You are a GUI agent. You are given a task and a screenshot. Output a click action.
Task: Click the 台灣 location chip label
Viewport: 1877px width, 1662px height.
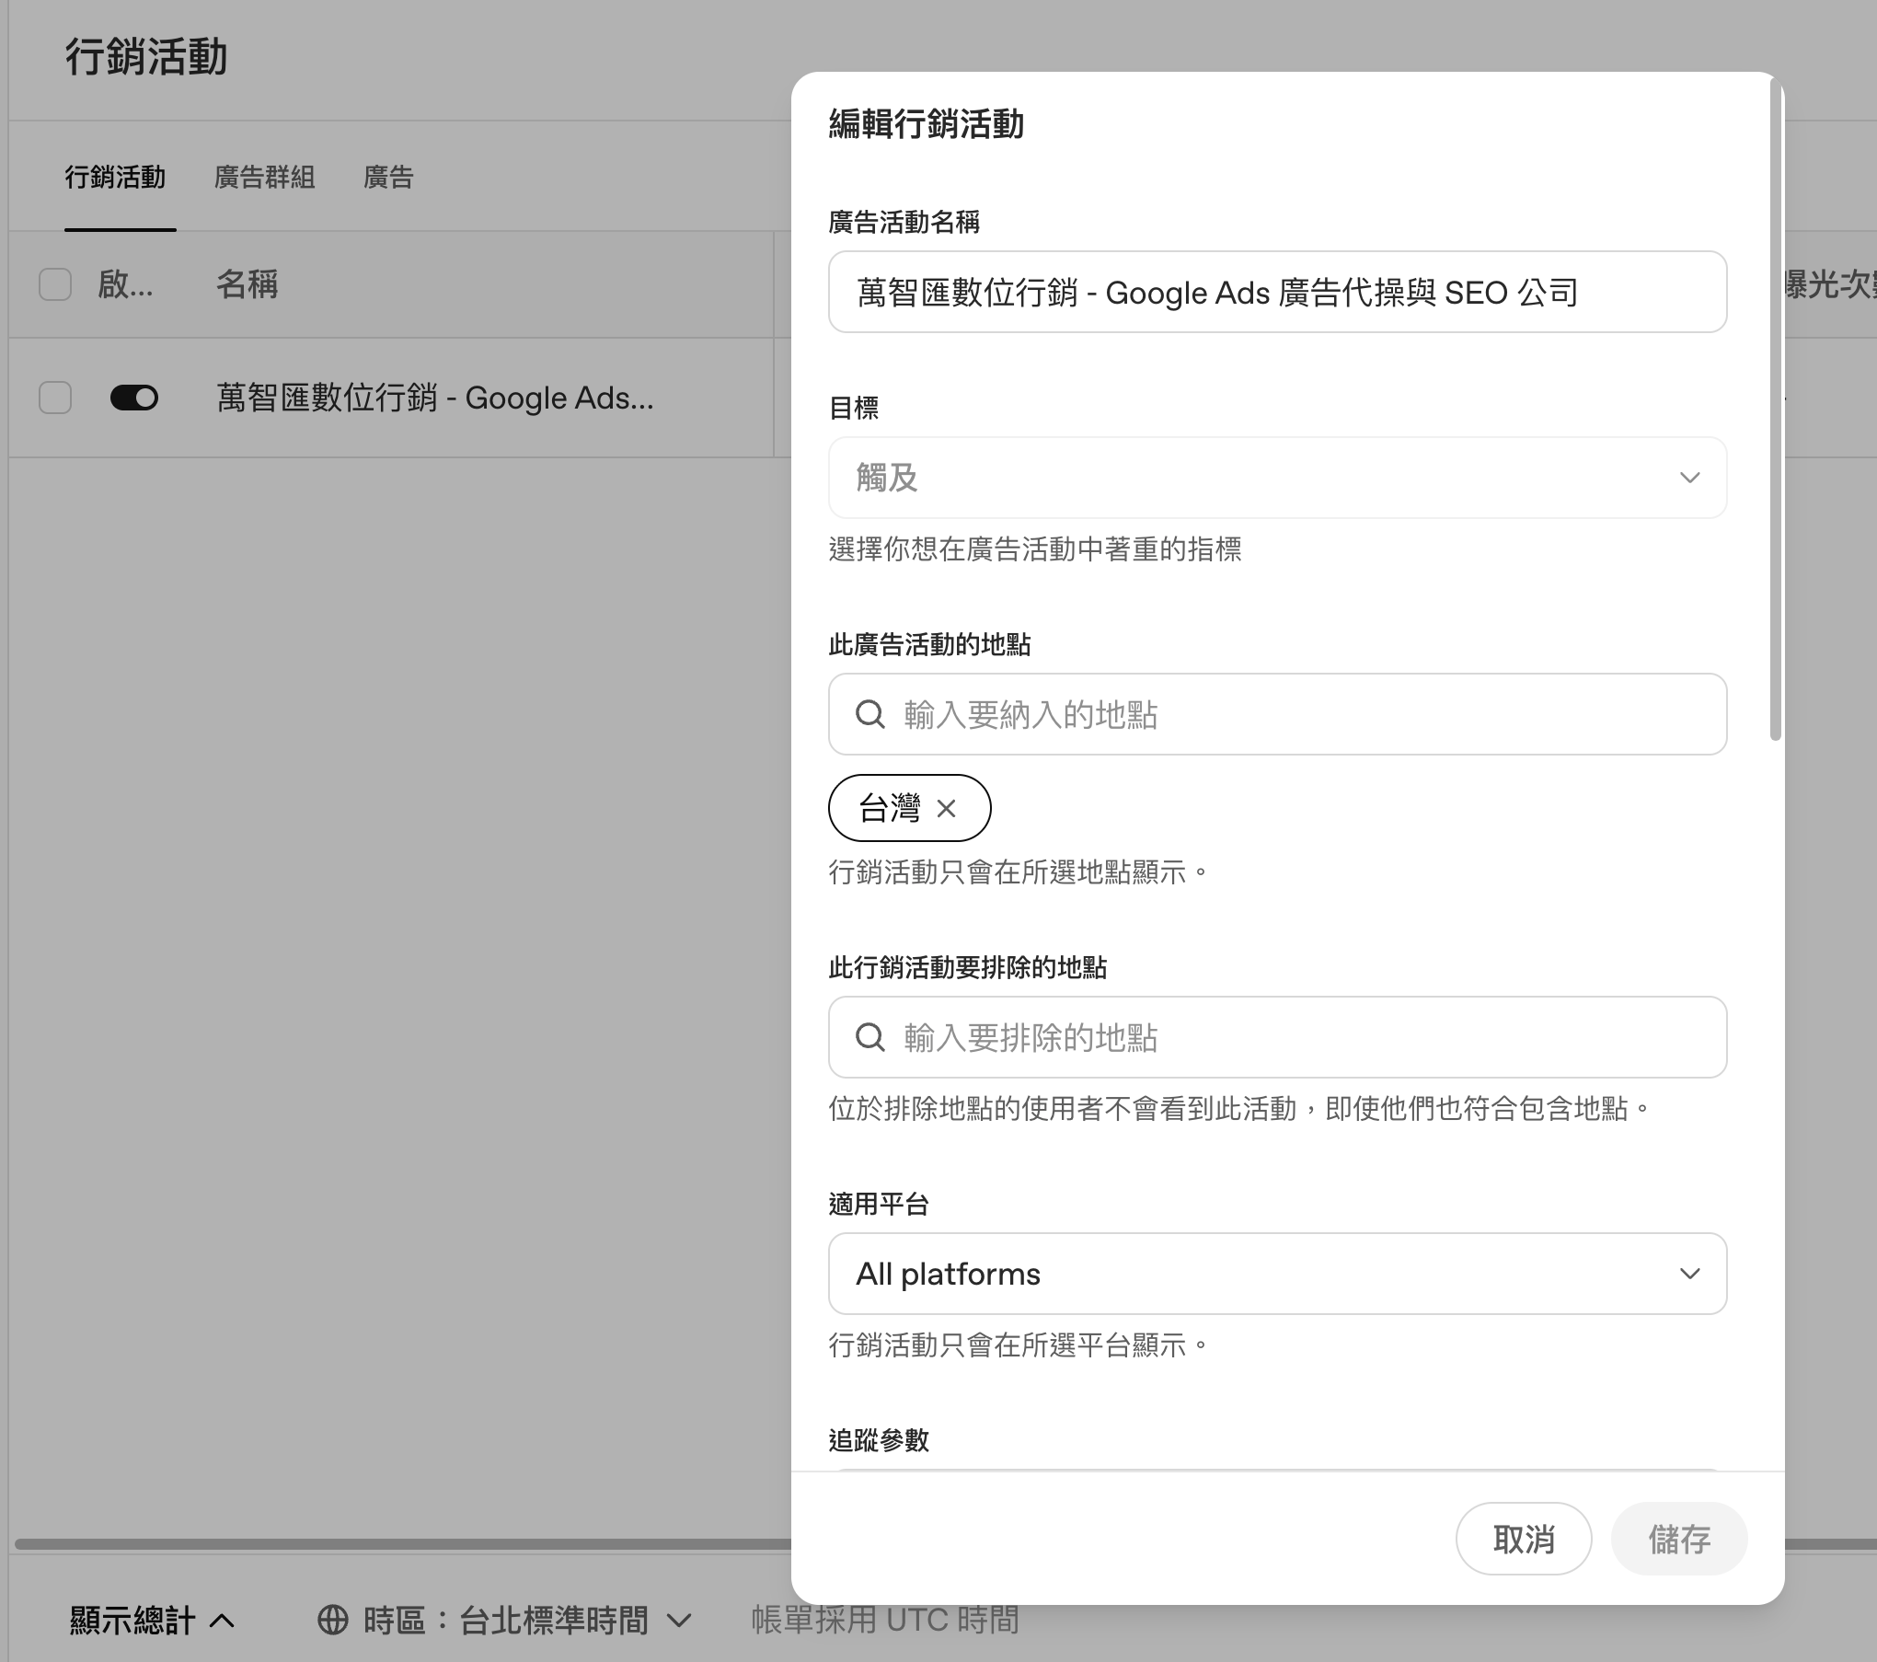889,808
